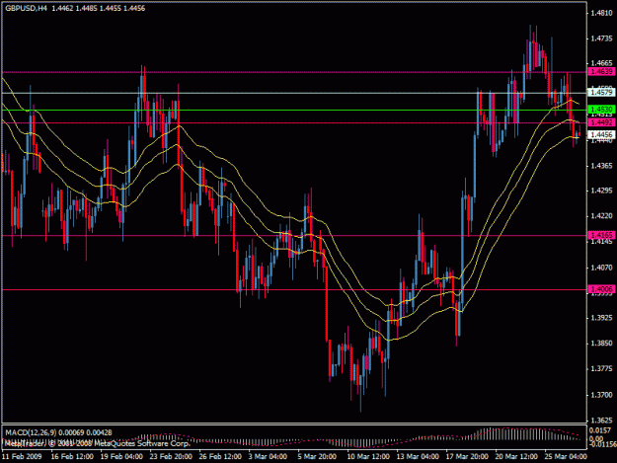Select the green 1.4530 level price label
This screenshot has height=463, width=617.
point(601,109)
